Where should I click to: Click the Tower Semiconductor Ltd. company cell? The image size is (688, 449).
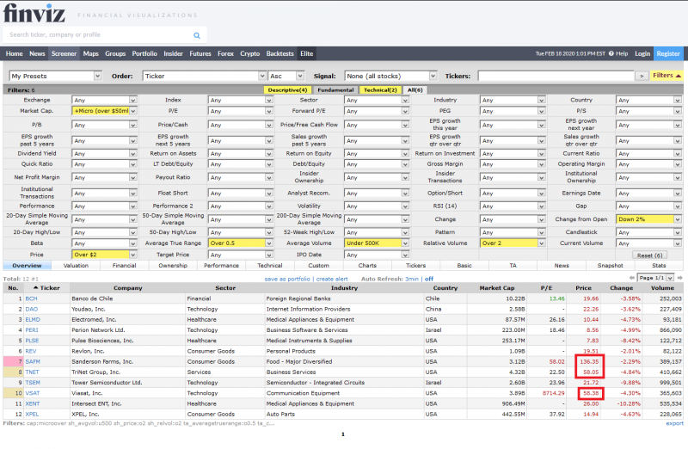[127, 383]
